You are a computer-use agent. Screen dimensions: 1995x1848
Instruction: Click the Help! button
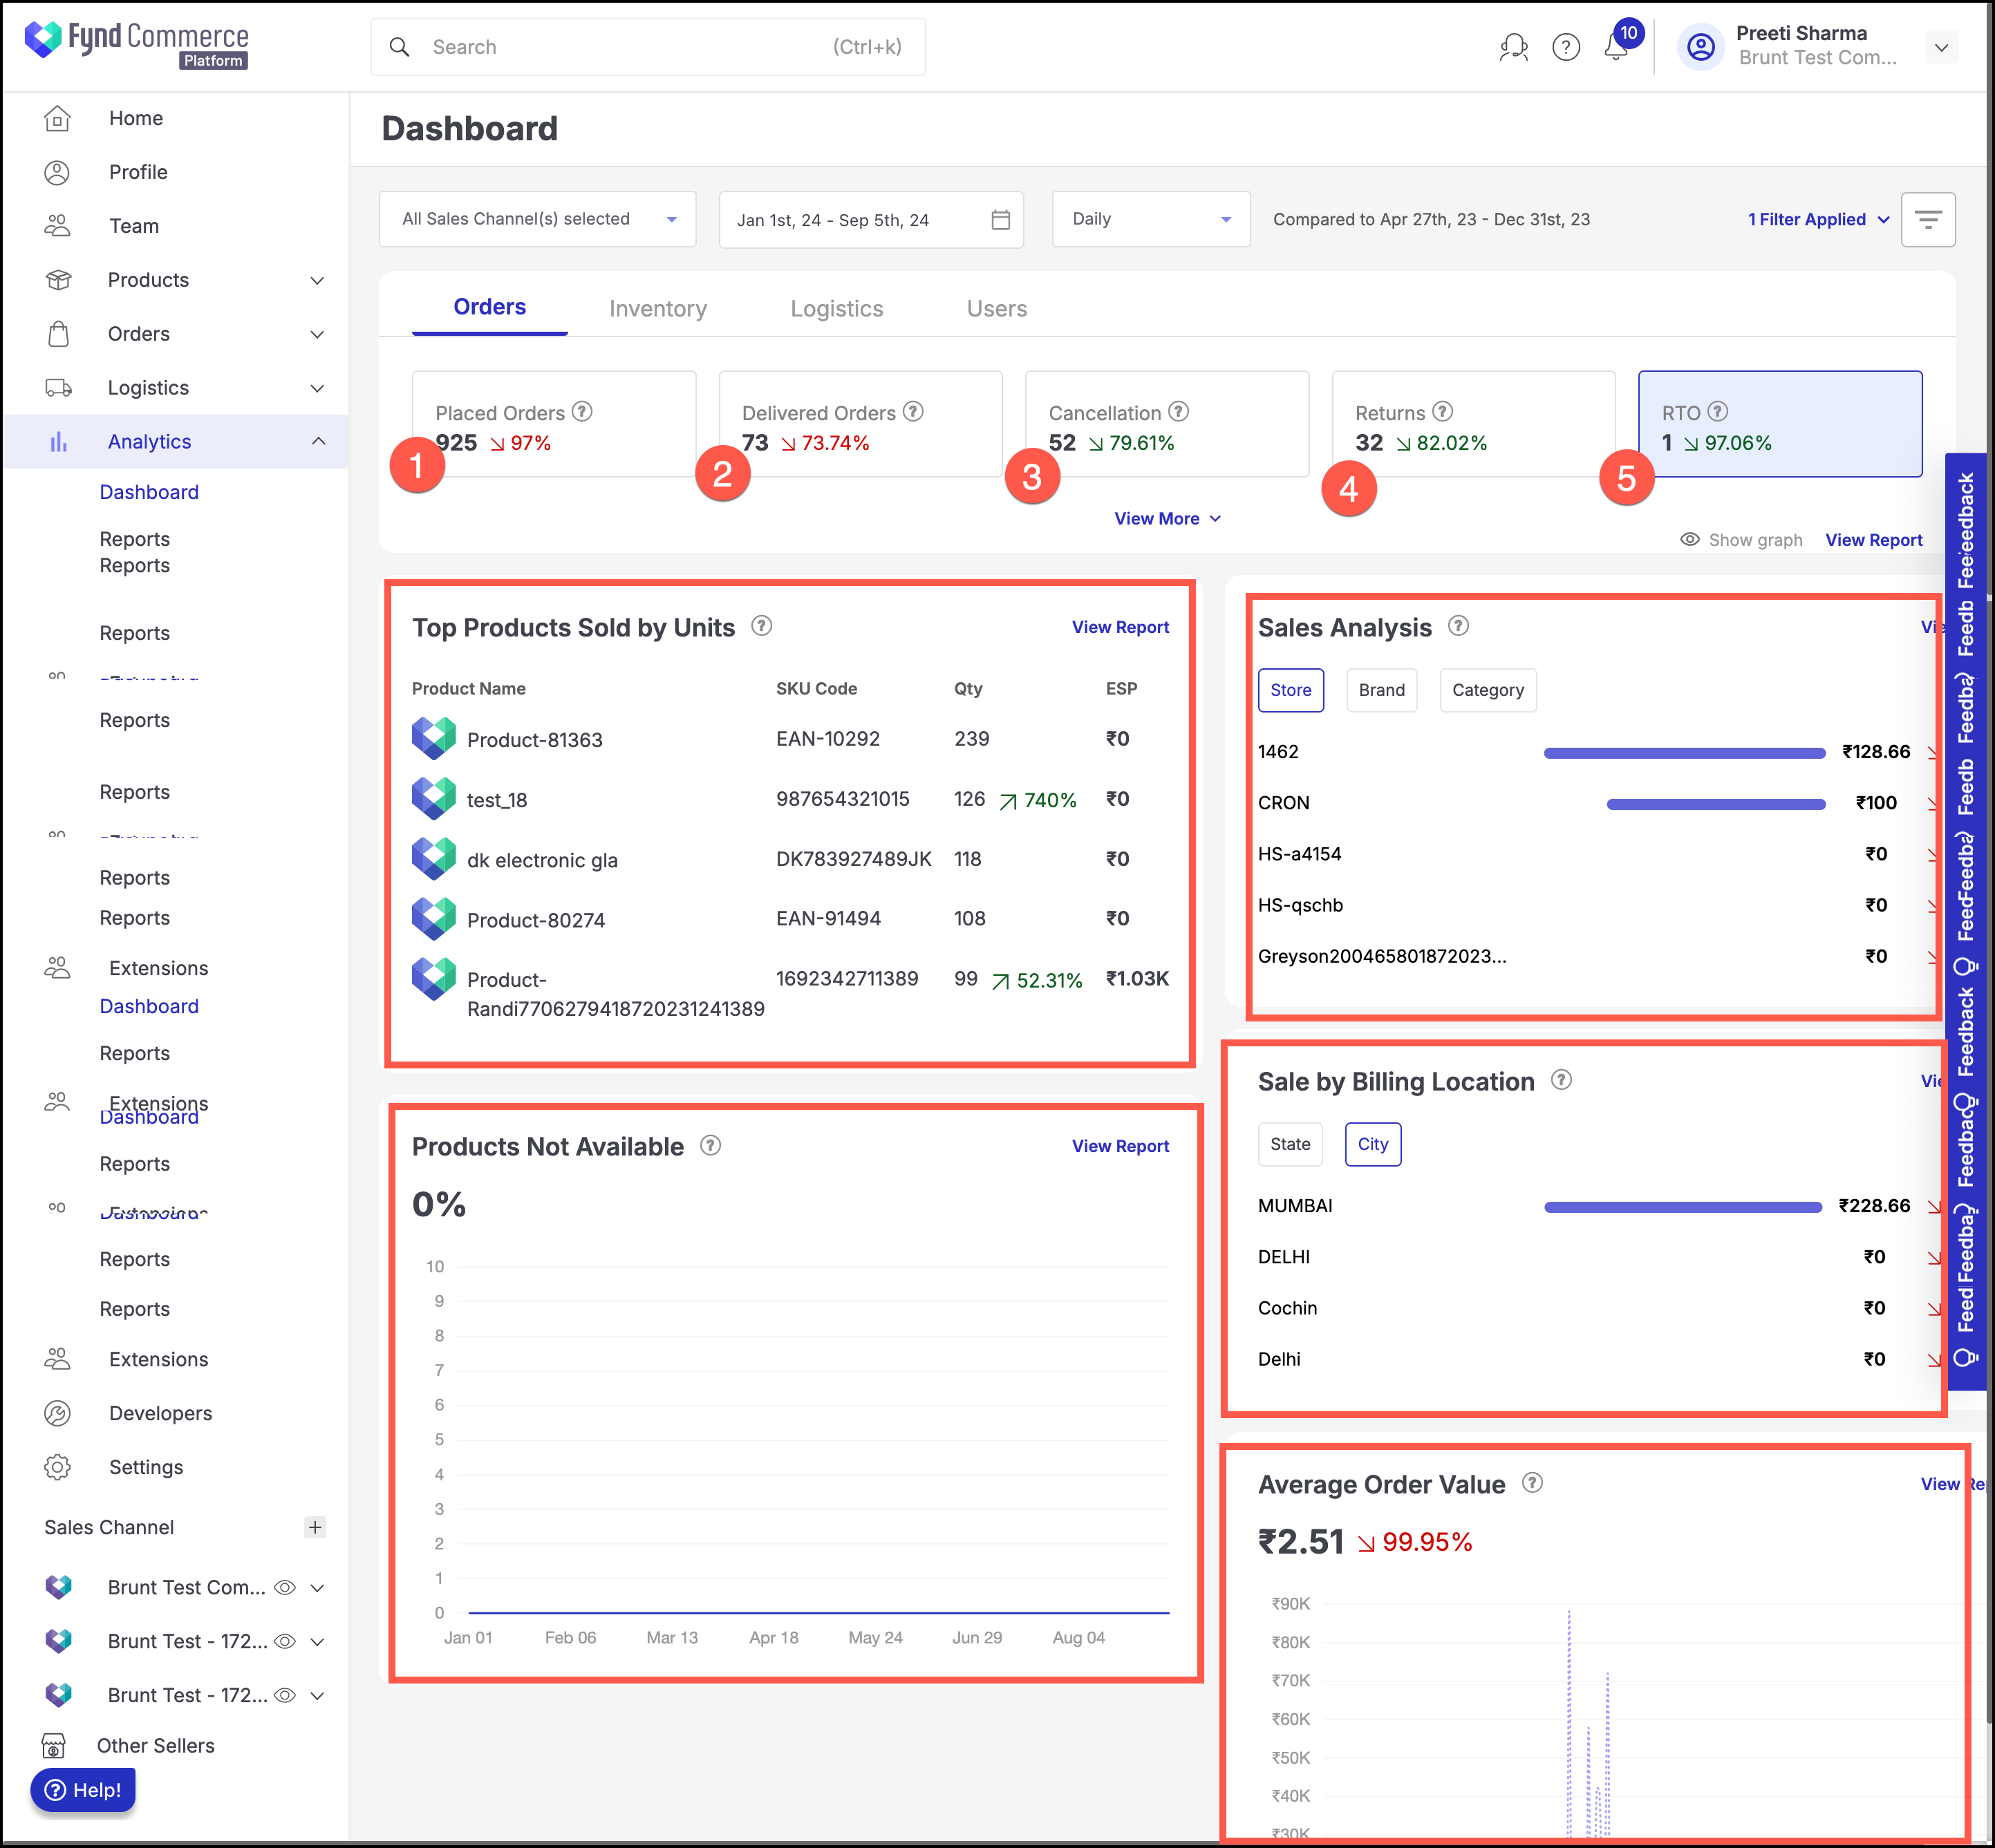point(83,1790)
